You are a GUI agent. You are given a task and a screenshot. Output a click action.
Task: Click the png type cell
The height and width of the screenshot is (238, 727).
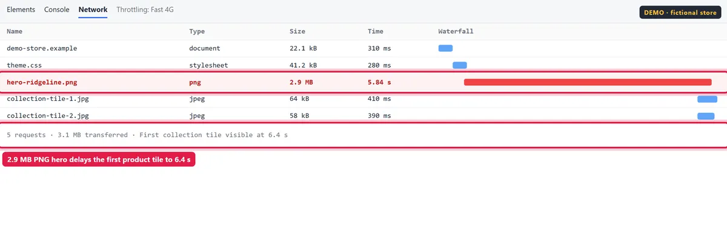point(195,82)
